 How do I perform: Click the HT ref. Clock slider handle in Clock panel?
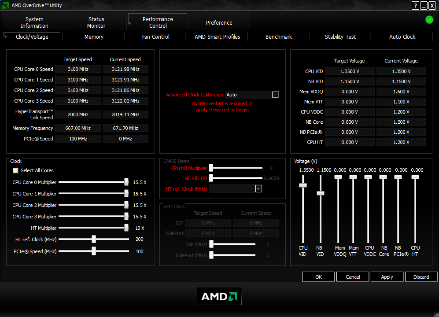click(x=94, y=239)
